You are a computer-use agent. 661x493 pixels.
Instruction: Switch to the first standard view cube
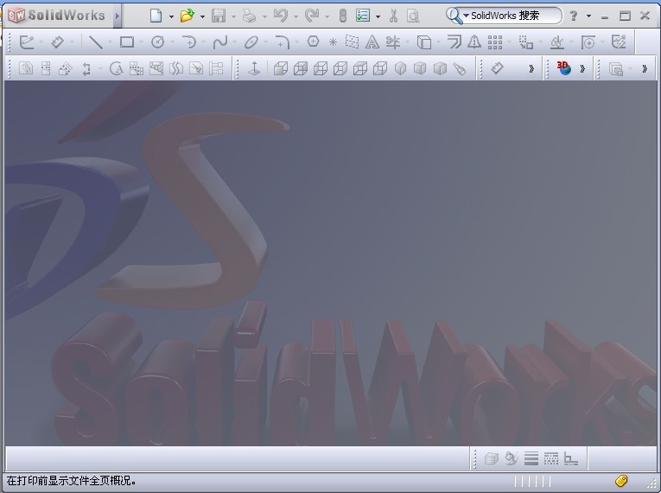280,68
